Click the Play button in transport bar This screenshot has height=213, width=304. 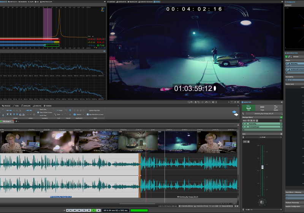coord(93,210)
